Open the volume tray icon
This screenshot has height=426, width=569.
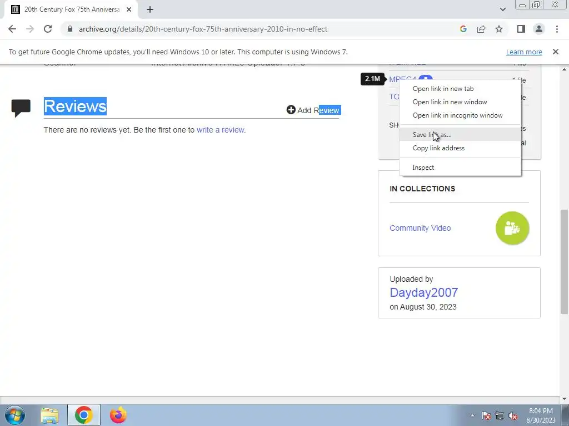513,415
